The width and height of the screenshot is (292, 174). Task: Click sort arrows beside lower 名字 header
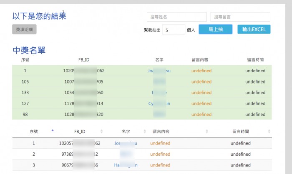pyautogui.click(x=143, y=132)
